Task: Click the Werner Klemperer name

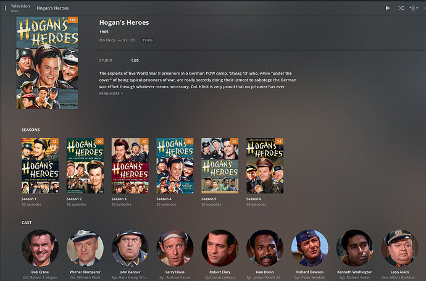Action: [x=85, y=272]
